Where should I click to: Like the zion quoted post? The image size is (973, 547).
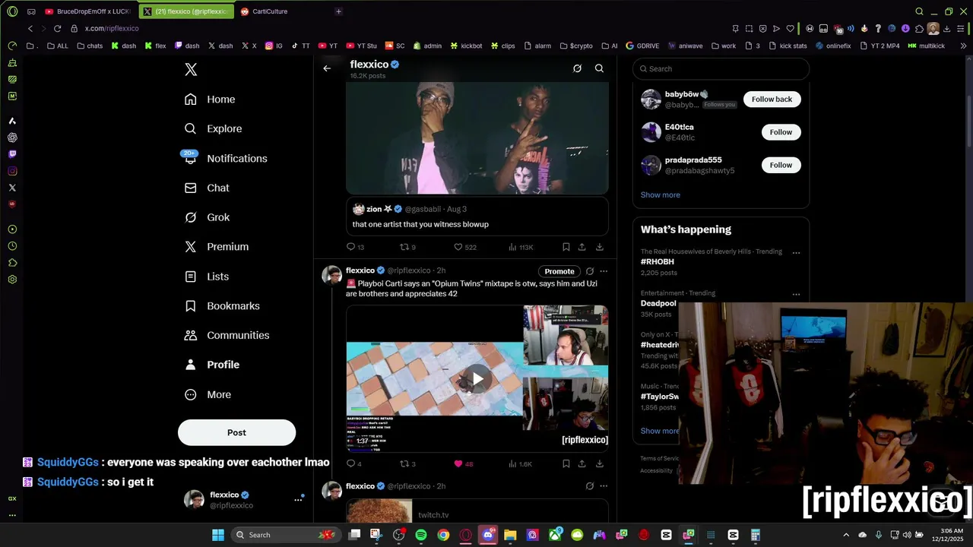458,247
